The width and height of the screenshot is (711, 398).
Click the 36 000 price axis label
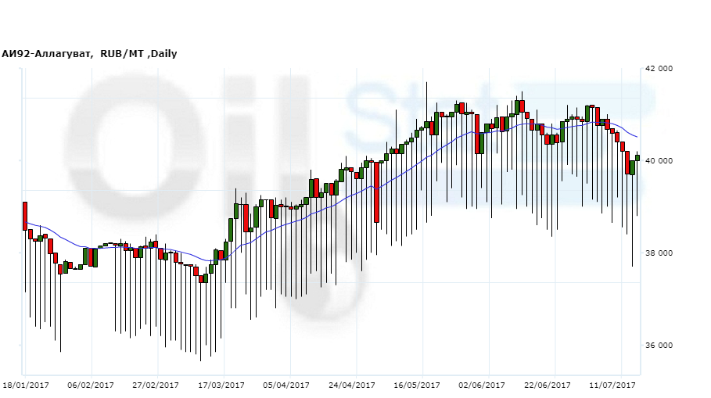pos(658,346)
